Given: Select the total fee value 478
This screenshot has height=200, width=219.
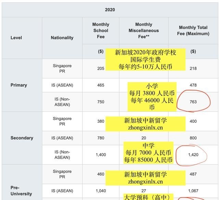Looking at the screenshot, I should [193, 85].
